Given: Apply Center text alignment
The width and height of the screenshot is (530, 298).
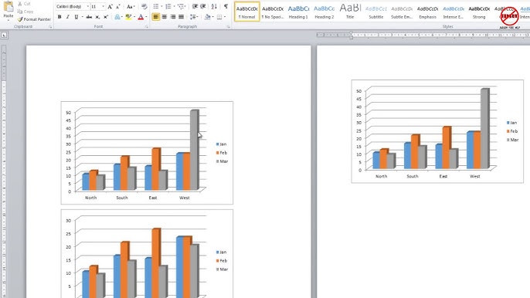Looking at the screenshot, I should point(165,16).
